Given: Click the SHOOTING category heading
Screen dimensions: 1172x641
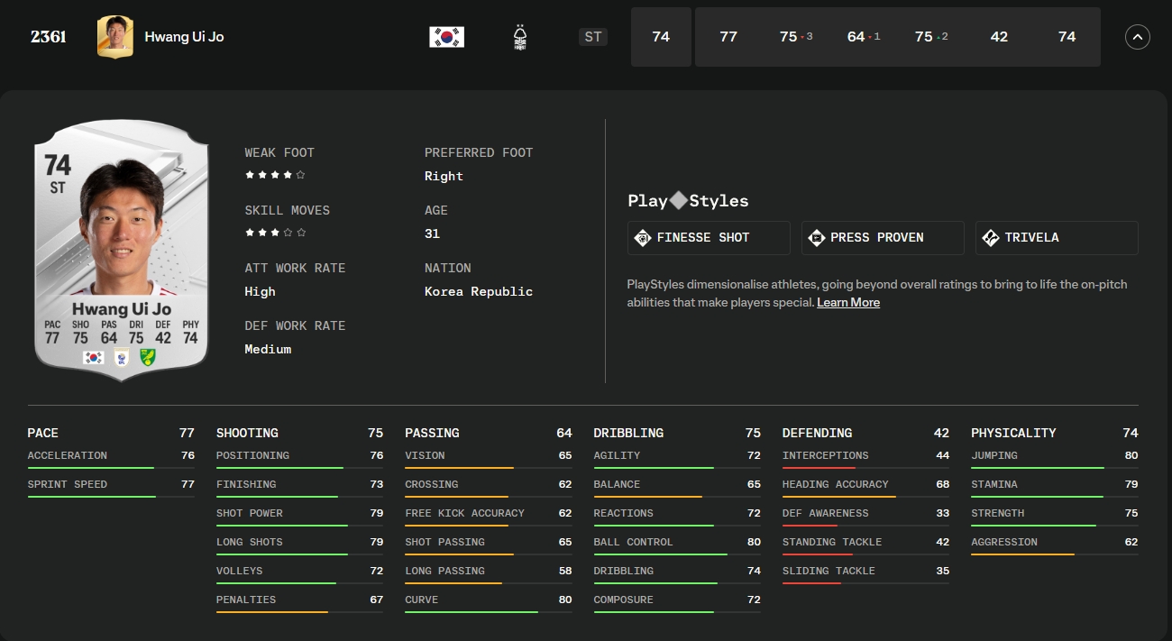Looking at the screenshot, I should tap(247, 433).
